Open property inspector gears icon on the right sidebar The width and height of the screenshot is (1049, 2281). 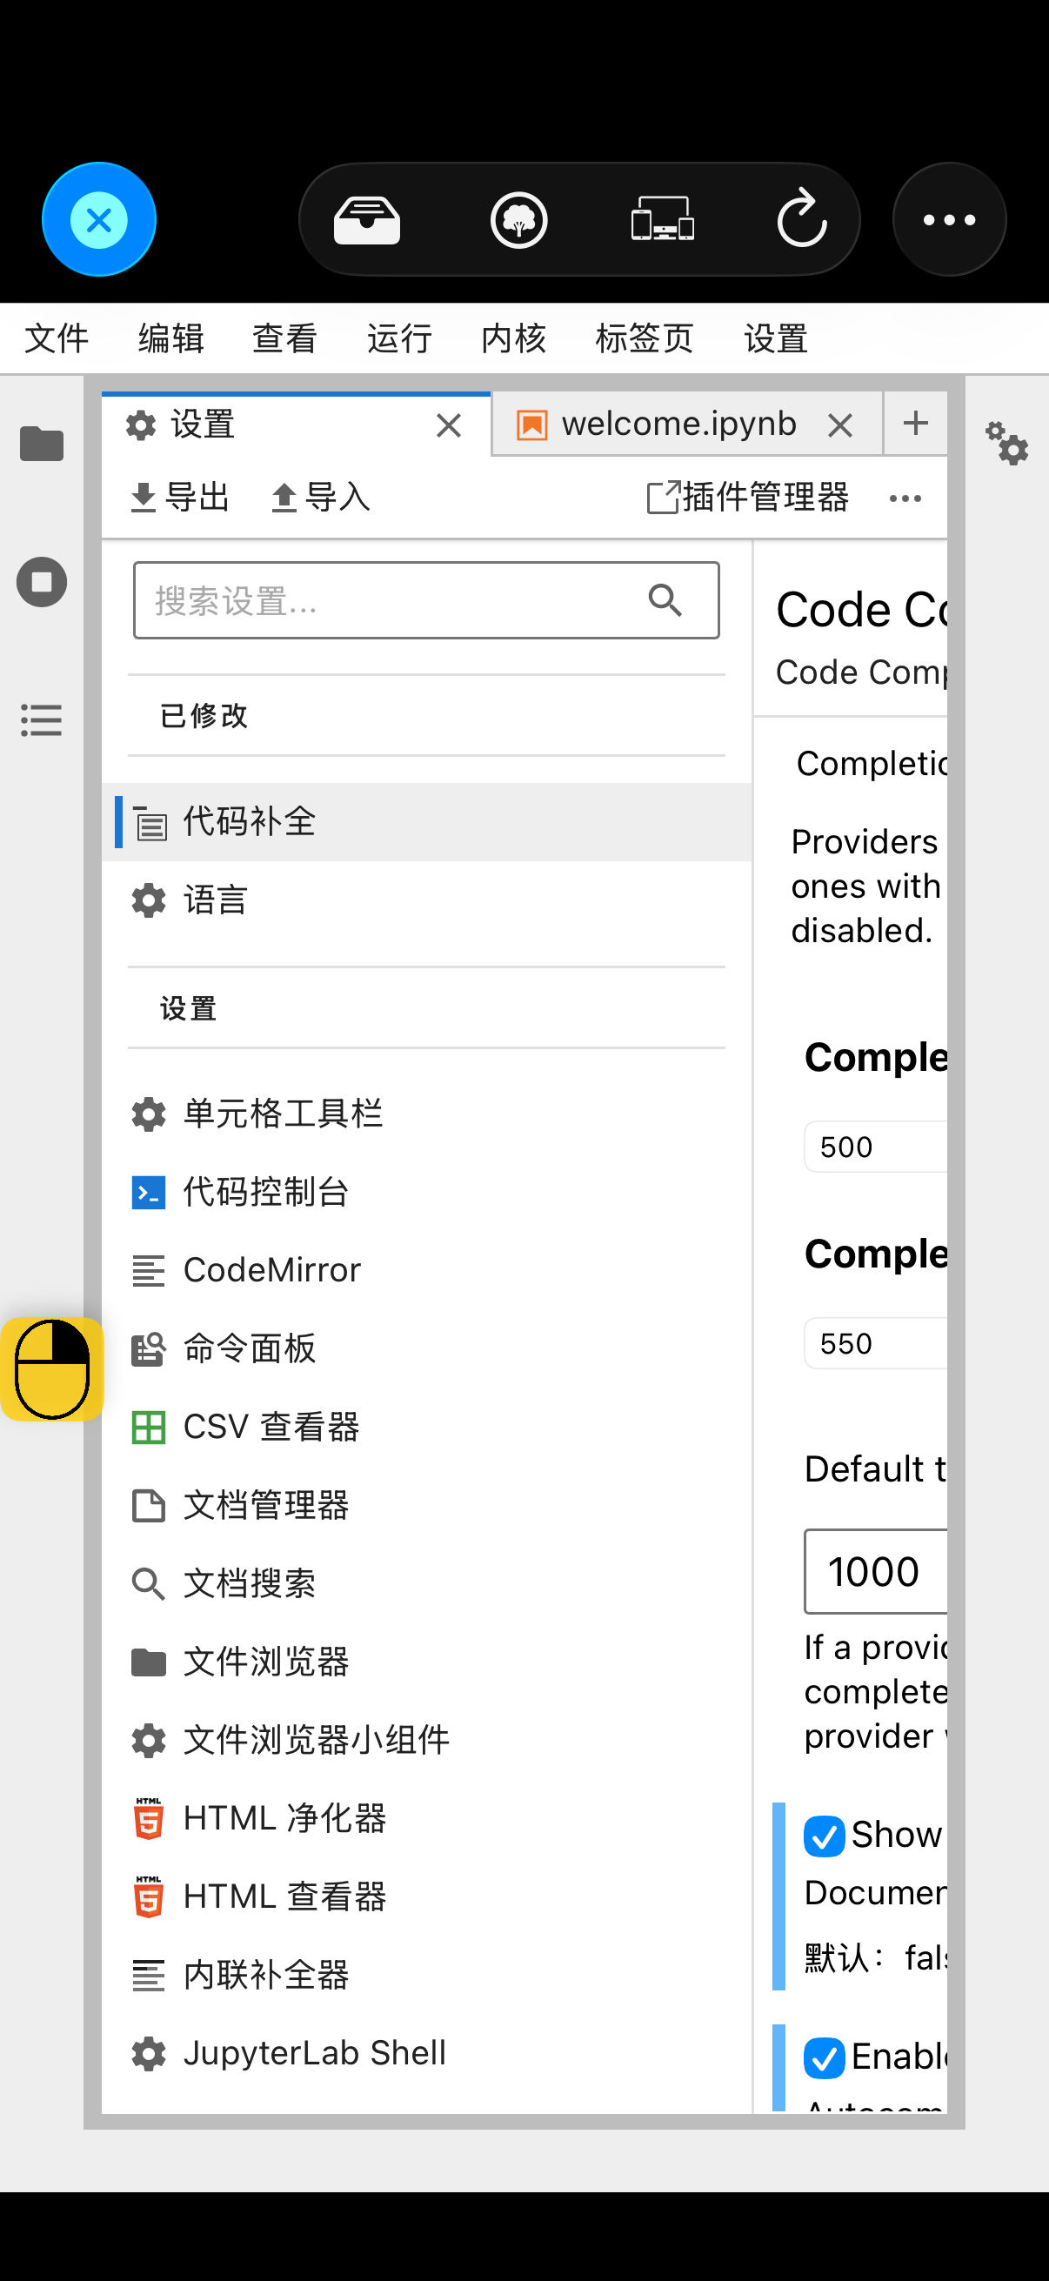1006,443
